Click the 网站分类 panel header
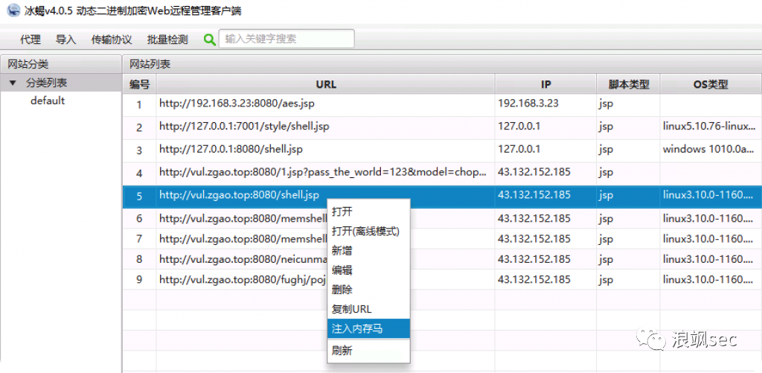The height and width of the screenshot is (373, 762). (60, 64)
